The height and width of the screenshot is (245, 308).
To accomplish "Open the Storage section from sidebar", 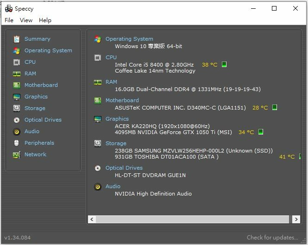I will coord(35,108).
